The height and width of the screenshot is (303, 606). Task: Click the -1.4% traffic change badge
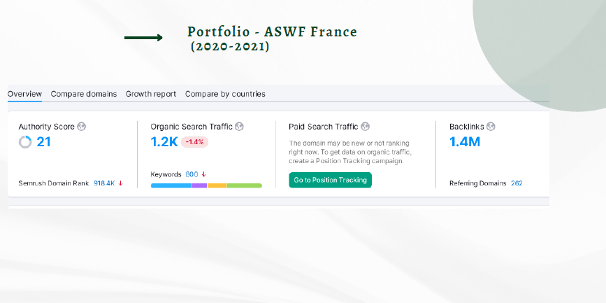(195, 142)
